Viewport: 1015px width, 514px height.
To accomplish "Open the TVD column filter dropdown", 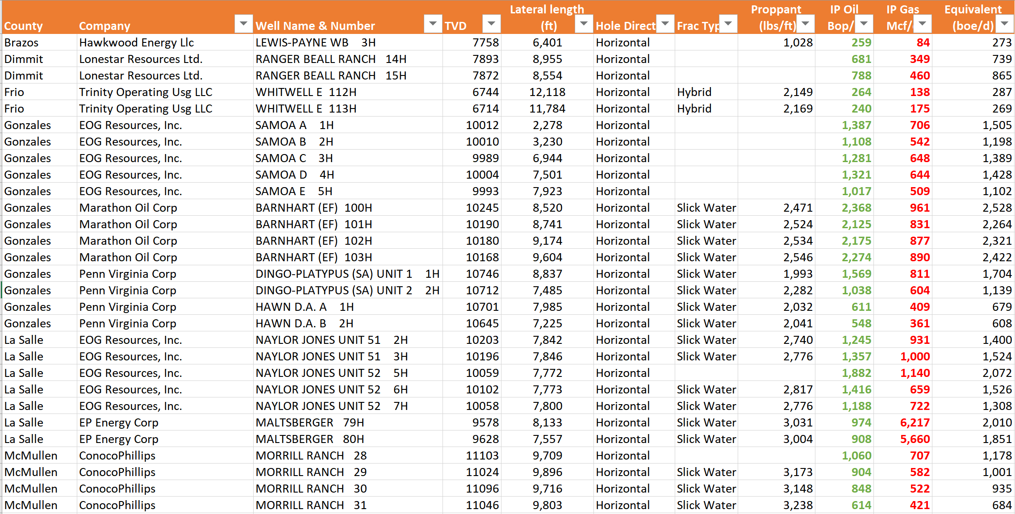I will tap(491, 24).
